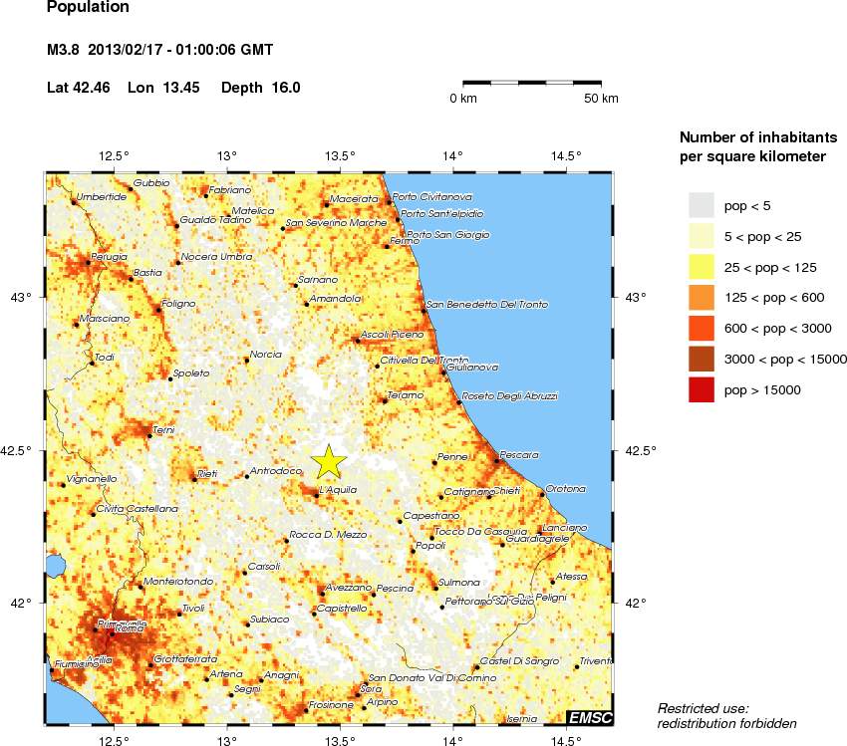Select the 'Gubbio' label
The image size is (847, 746).
(x=151, y=183)
